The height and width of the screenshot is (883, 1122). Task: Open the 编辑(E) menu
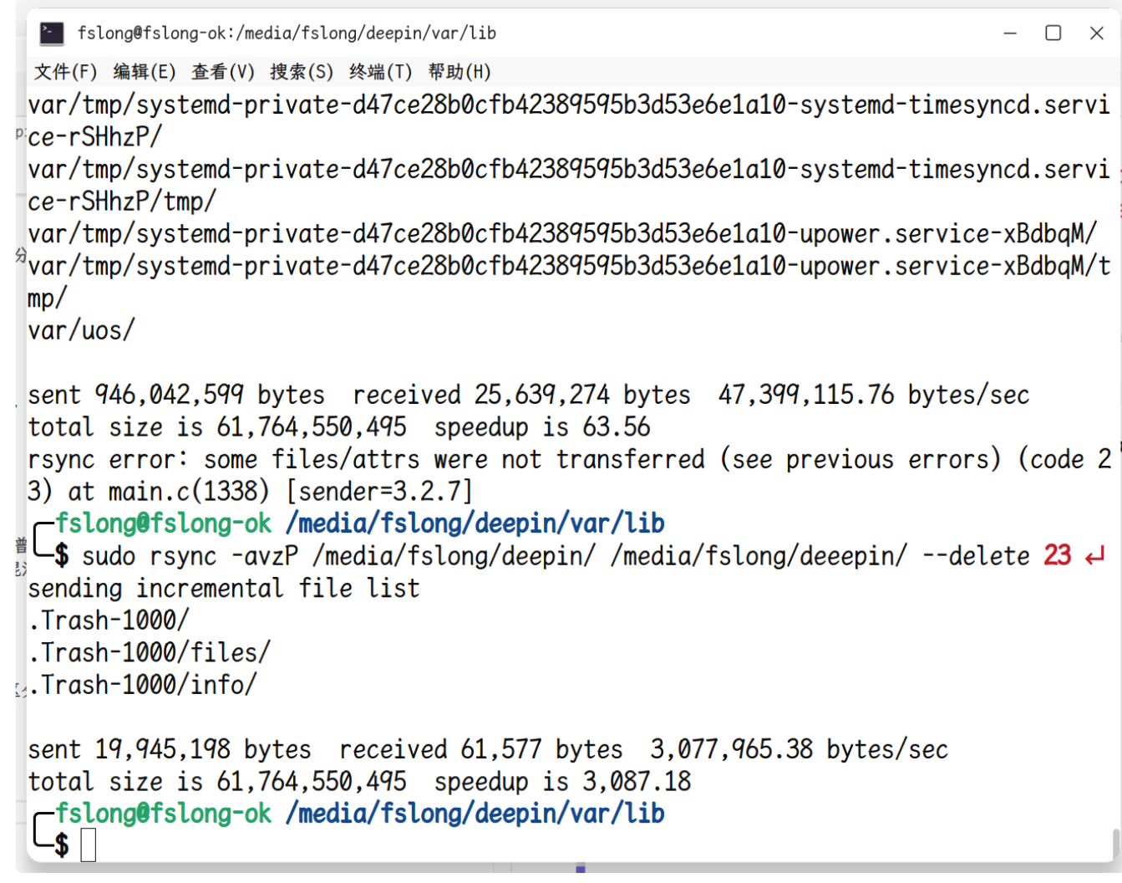coord(145,72)
